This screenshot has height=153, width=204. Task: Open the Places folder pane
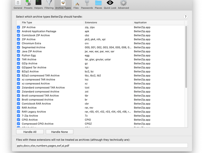point(98,5)
